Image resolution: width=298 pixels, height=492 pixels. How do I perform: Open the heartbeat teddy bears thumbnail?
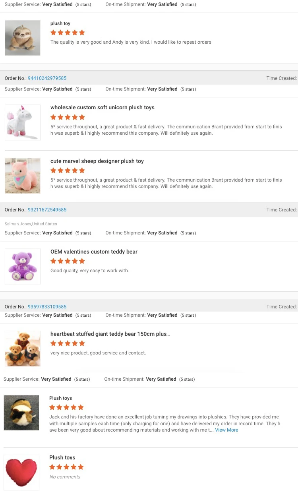[x=23, y=349]
